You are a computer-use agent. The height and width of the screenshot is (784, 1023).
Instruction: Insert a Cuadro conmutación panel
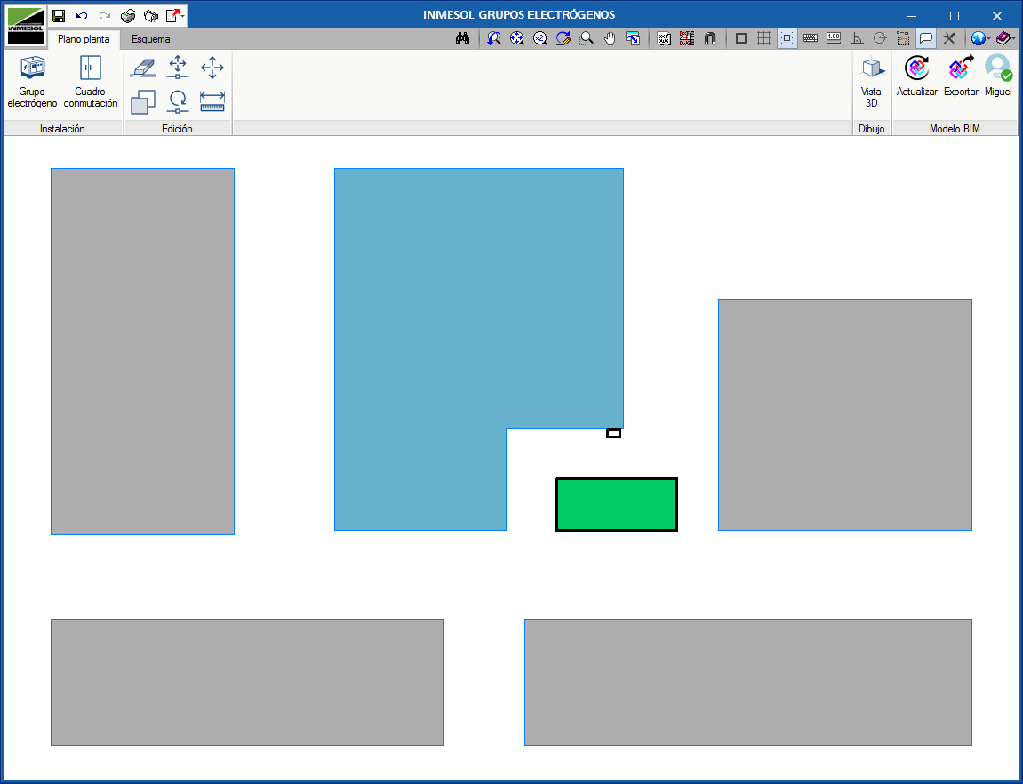point(90,82)
